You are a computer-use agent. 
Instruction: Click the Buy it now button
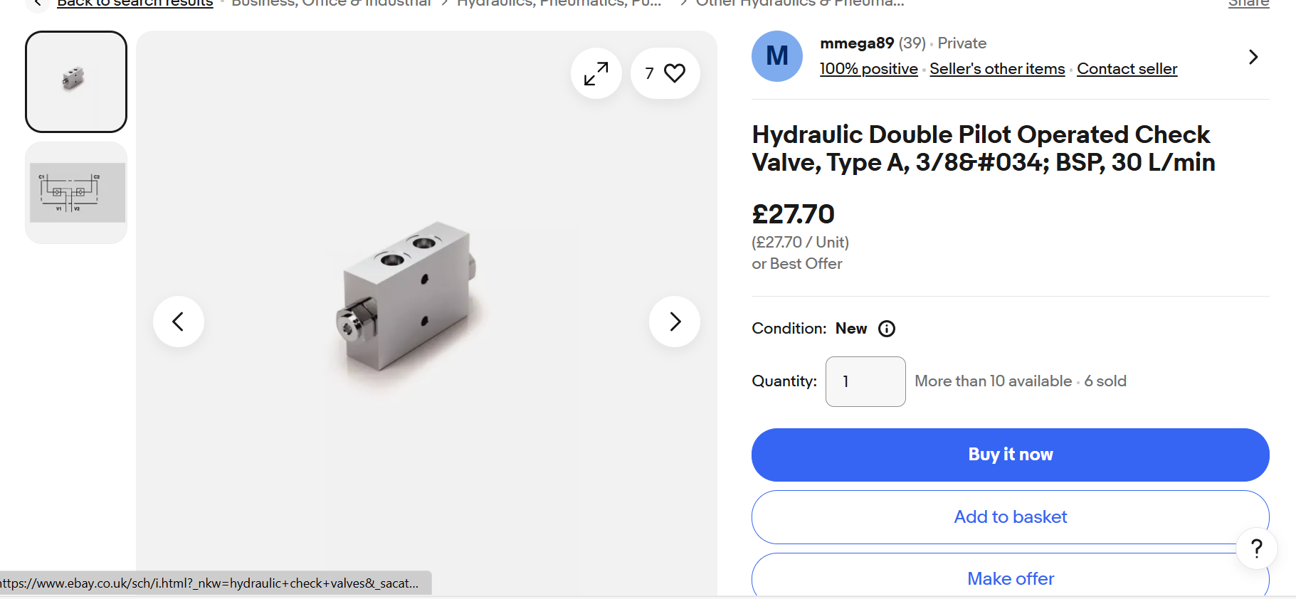(x=1010, y=455)
